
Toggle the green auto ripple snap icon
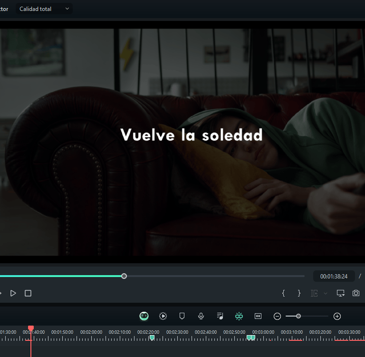tap(239, 316)
